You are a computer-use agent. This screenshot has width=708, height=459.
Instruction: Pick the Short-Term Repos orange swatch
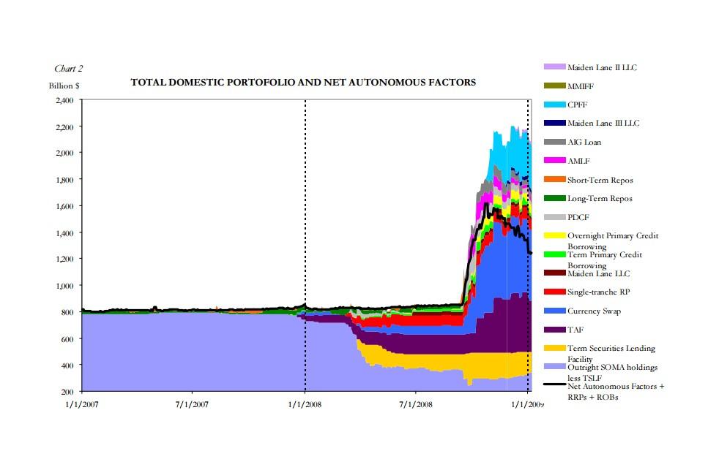(554, 180)
